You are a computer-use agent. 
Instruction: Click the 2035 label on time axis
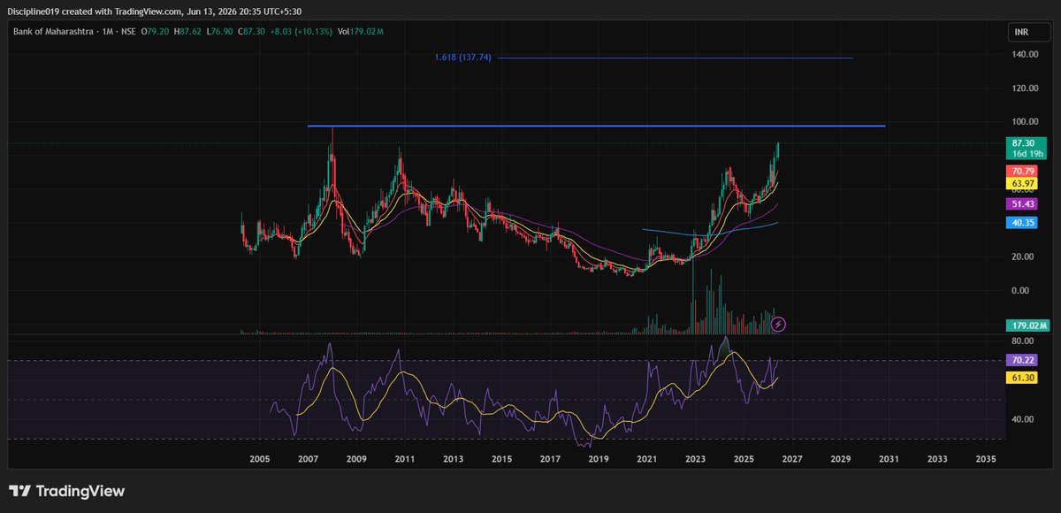tap(986, 459)
